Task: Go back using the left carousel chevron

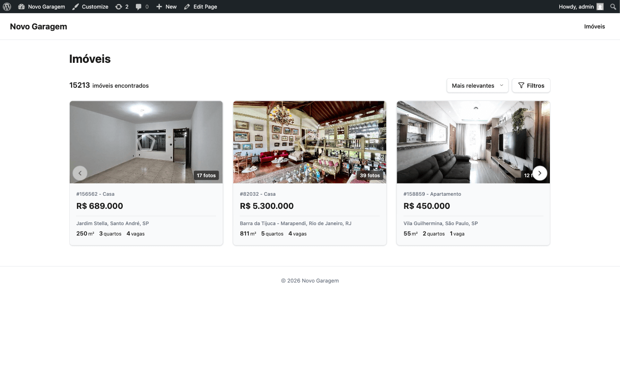Action: point(80,173)
